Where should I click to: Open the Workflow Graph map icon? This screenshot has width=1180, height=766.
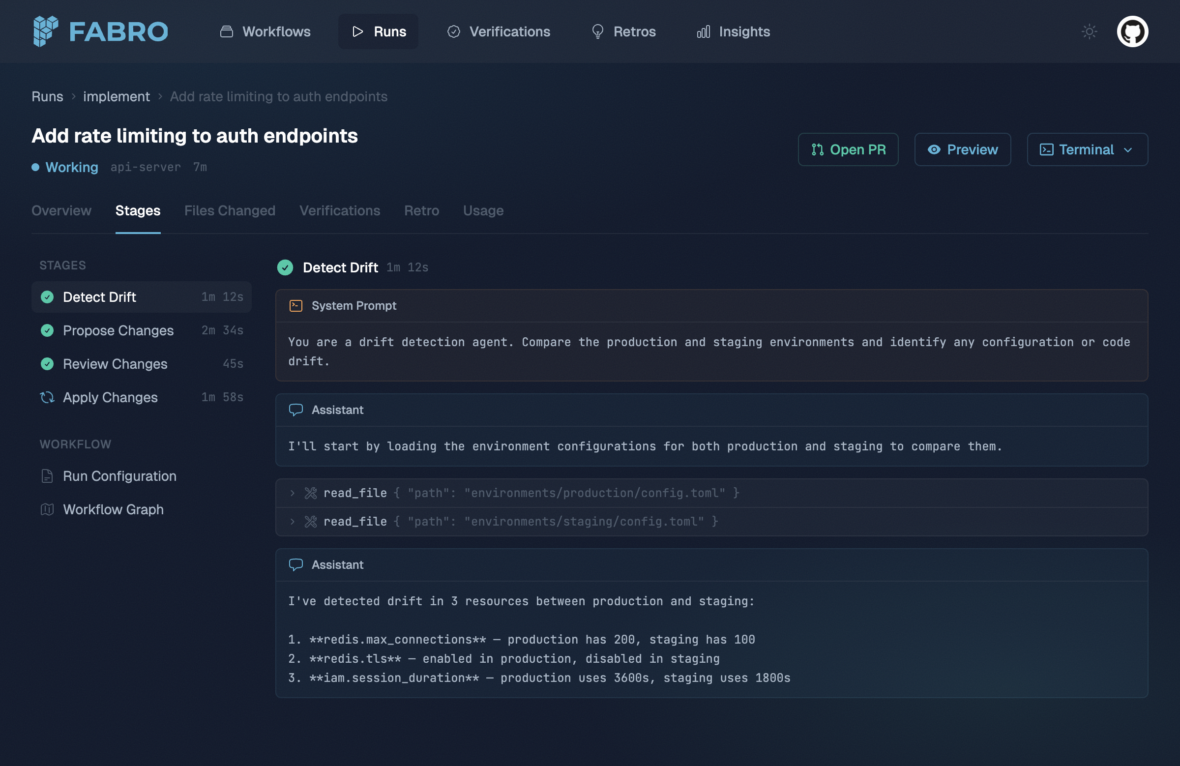47,509
